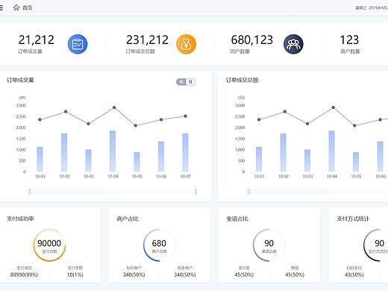Click 10-05 bar in 订单成交量 chart
Image resolution: width=388 pixels, height=291 pixels.
pos(137,162)
